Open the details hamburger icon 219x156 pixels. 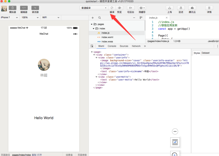209,8
